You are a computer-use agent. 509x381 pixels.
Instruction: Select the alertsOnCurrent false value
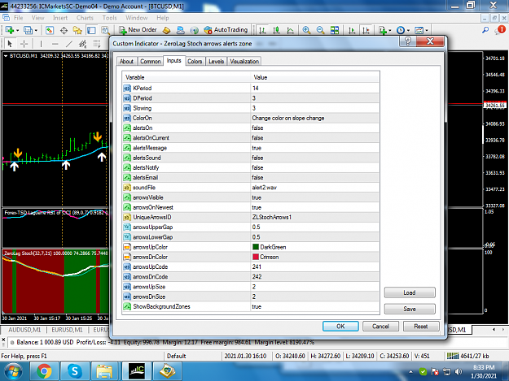tap(257, 138)
